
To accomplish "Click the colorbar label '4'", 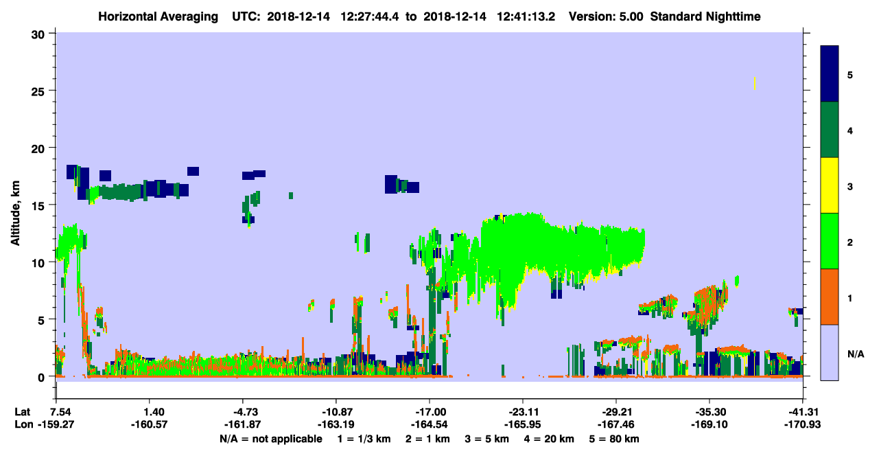I will click(x=850, y=130).
